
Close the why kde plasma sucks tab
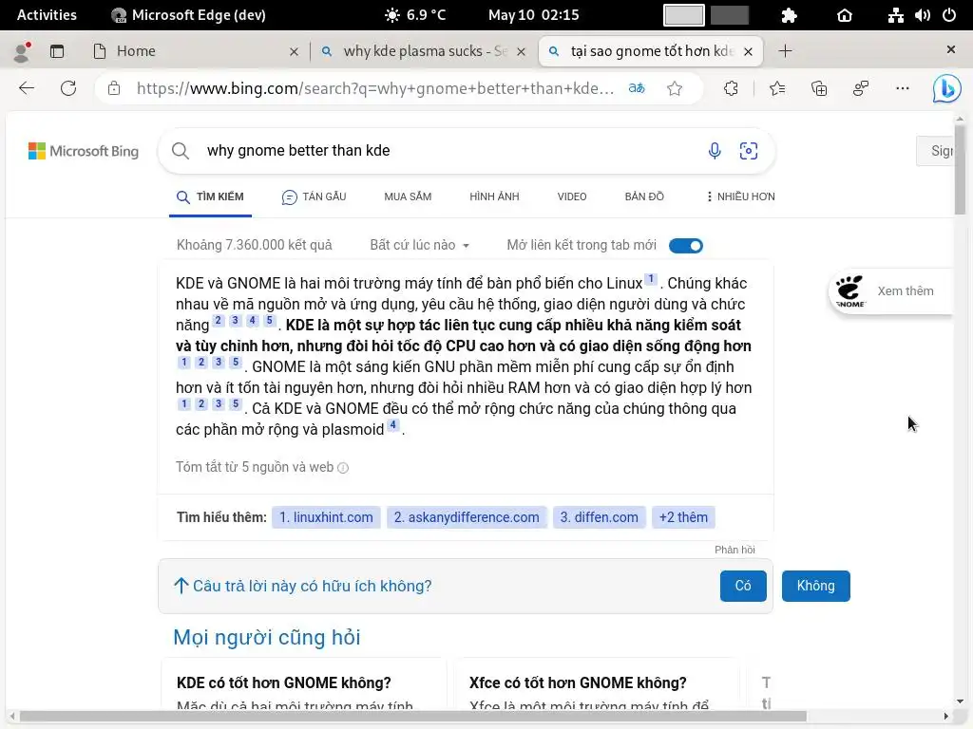coord(522,51)
